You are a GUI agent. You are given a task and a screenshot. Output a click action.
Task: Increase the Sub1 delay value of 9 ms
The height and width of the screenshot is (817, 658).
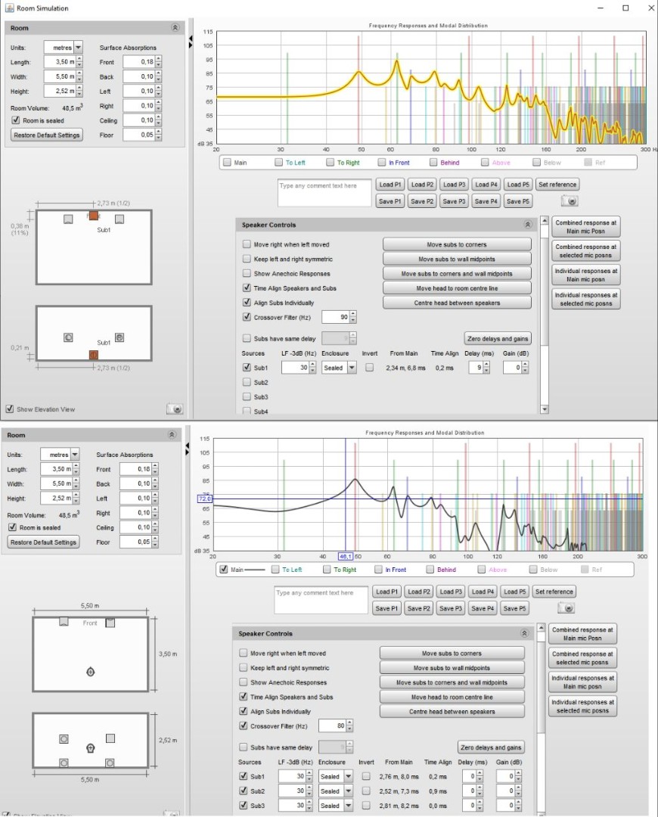(x=486, y=365)
